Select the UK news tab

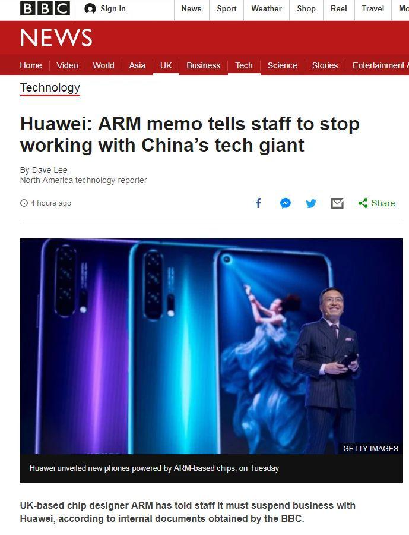tap(166, 65)
